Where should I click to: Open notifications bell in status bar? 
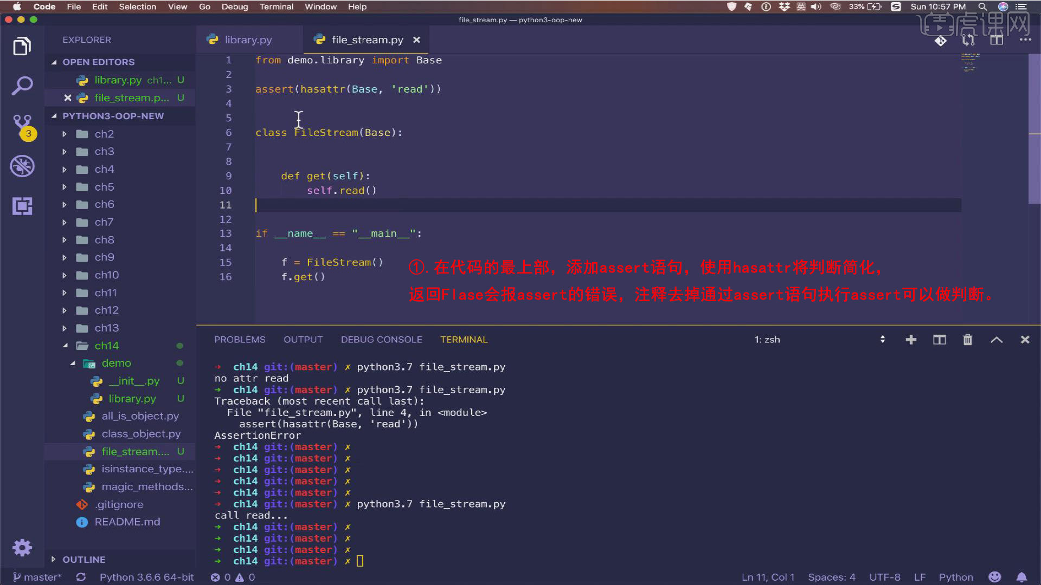click(1021, 577)
